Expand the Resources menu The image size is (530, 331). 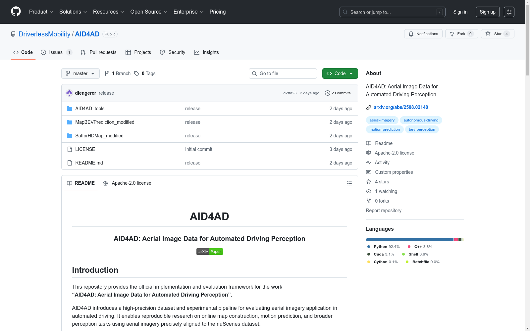(x=109, y=12)
